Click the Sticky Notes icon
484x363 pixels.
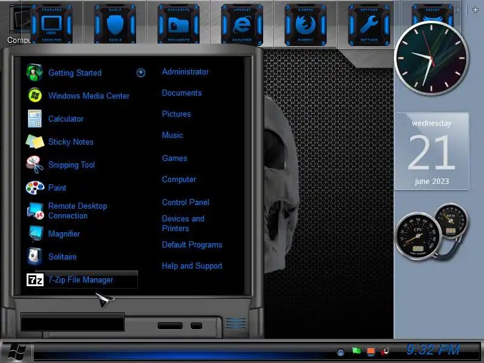tap(34, 142)
